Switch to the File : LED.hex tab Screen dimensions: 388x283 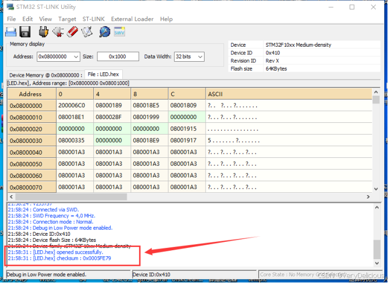click(x=103, y=75)
